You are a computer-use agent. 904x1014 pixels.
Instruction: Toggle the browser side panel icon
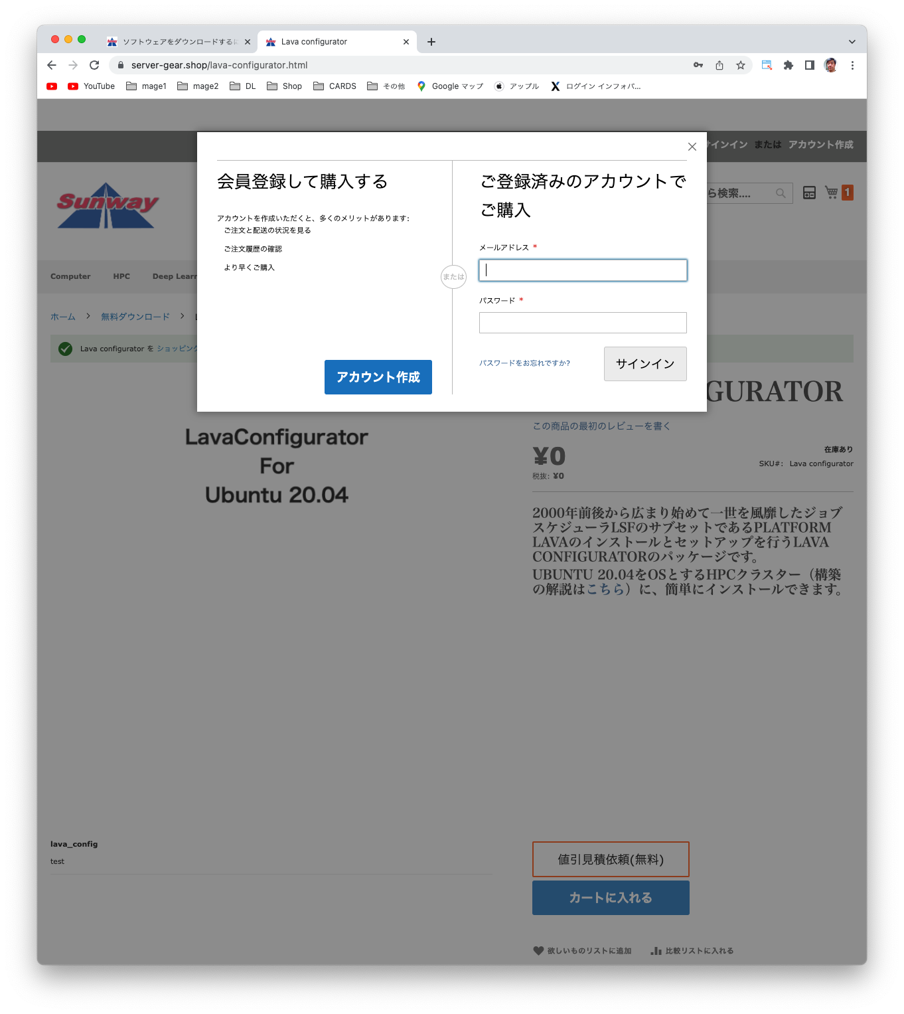[x=810, y=65]
